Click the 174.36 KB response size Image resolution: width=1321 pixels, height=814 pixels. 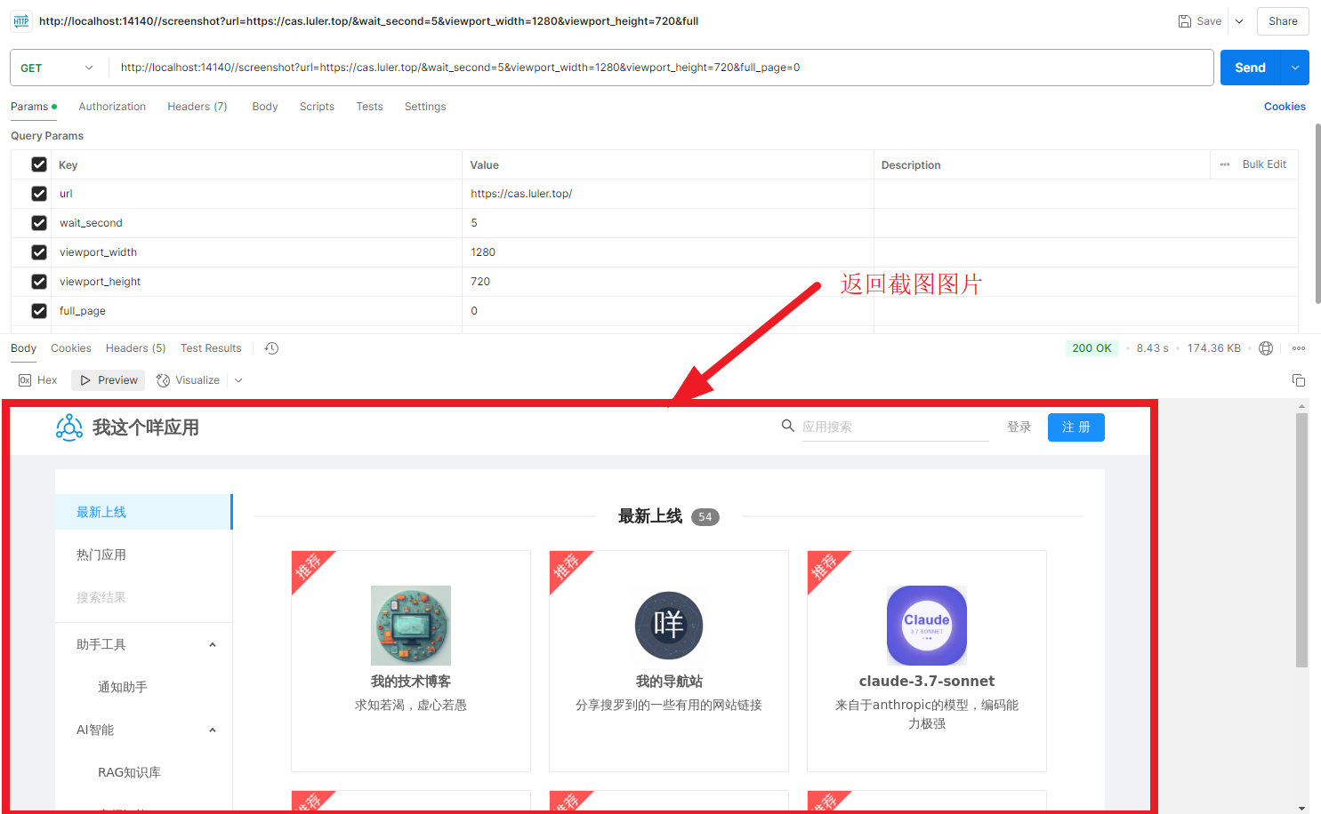pyautogui.click(x=1213, y=348)
